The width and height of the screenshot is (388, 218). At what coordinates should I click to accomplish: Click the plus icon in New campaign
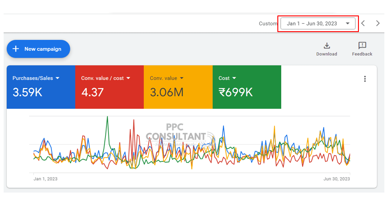(x=16, y=49)
